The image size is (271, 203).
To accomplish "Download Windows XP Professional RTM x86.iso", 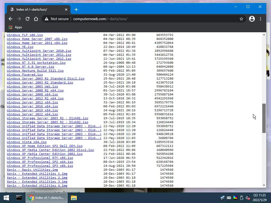I will point(40,158).
